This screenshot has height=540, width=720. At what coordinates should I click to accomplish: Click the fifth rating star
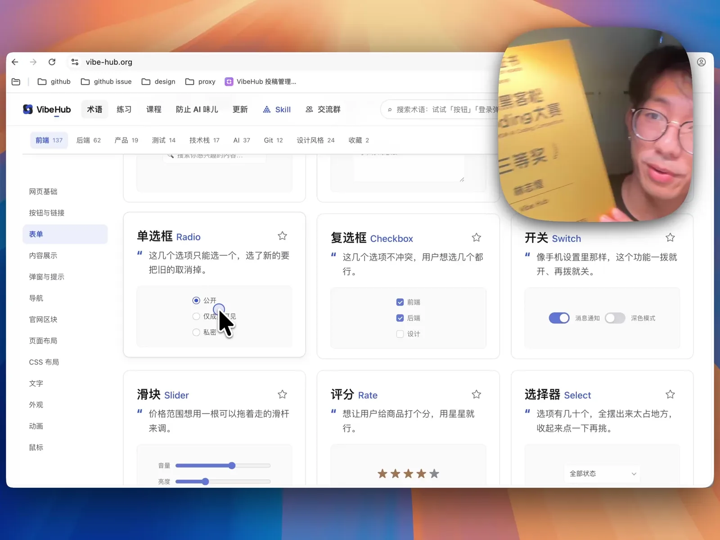[x=434, y=473]
